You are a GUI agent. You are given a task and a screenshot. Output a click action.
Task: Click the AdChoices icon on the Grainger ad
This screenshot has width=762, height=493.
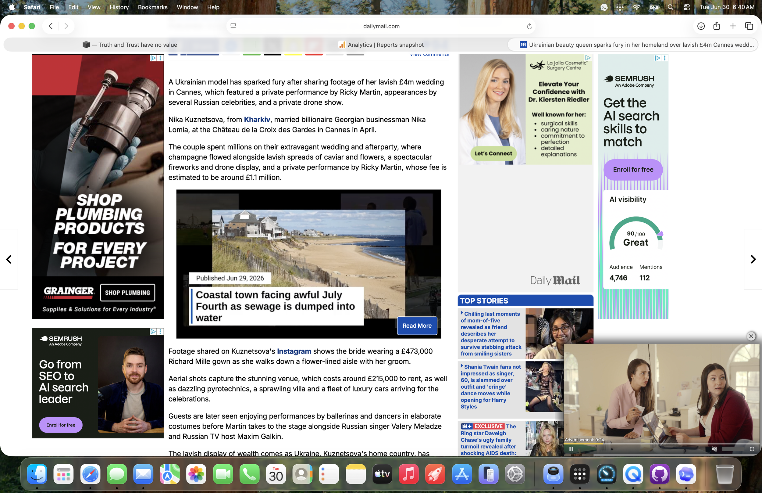pyautogui.click(x=153, y=58)
